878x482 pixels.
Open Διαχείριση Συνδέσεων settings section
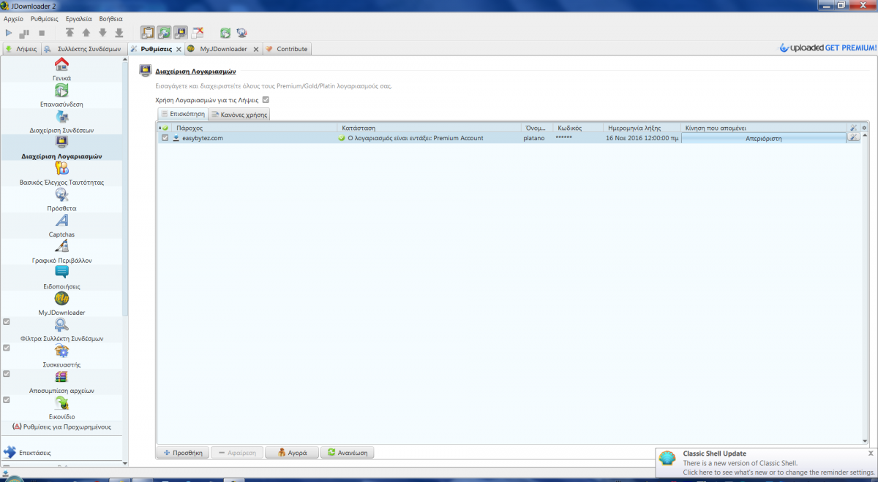[x=61, y=122]
